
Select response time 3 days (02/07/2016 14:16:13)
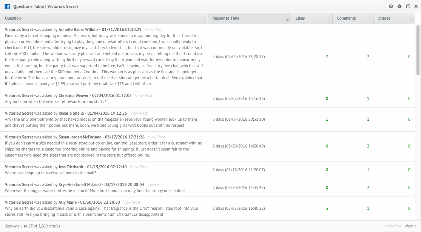point(239,99)
